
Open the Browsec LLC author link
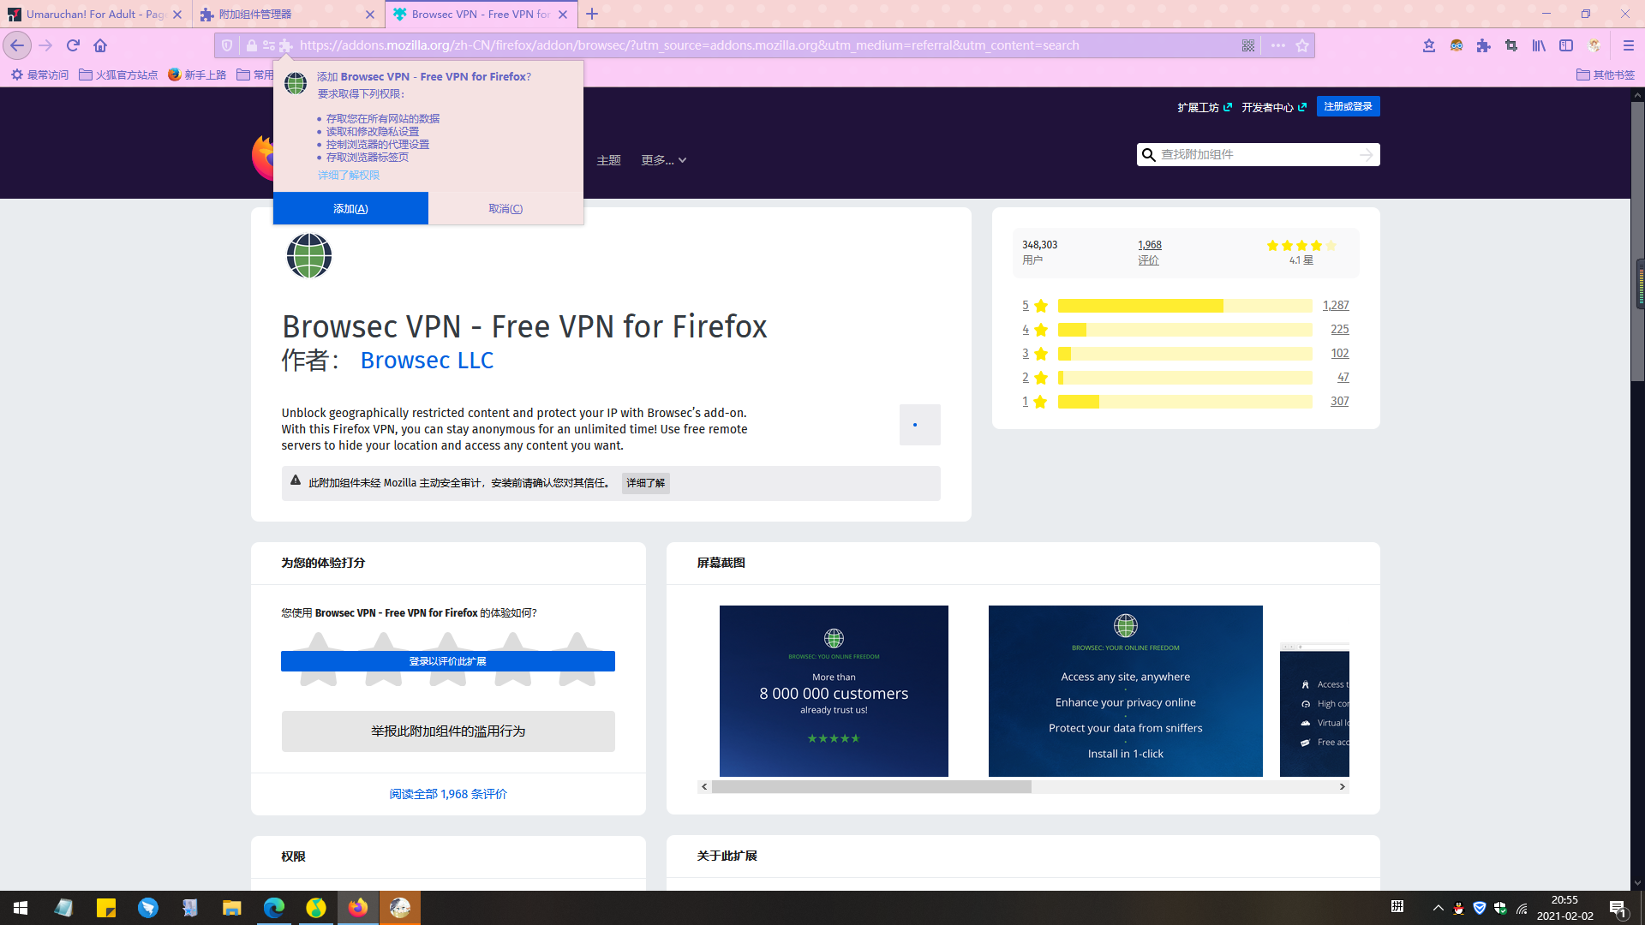click(427, 360)
